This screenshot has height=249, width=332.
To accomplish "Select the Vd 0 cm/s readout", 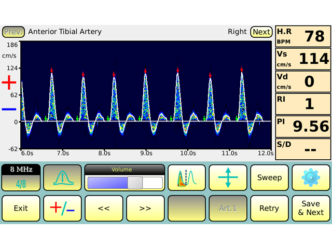I will click(x=303, y=81).
